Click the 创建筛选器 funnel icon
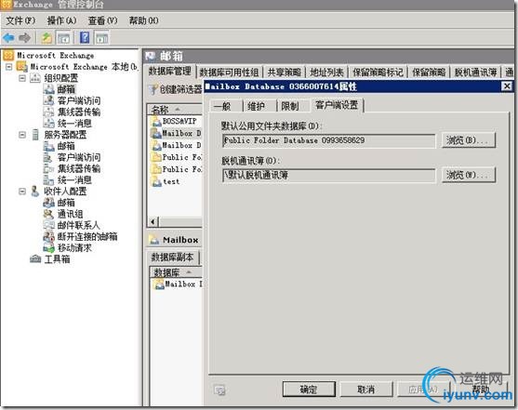Image resolution: width=518 pixels, height=410 pixels. click(153, 89)
